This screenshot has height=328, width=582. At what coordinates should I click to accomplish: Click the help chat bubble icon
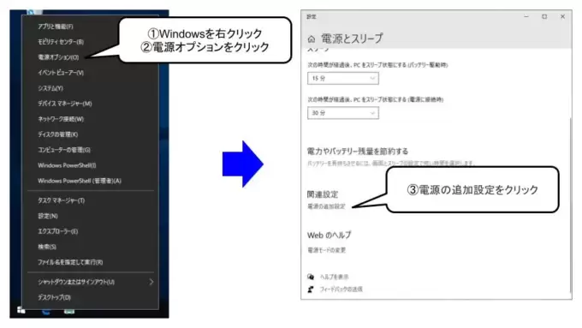point(311,277)
